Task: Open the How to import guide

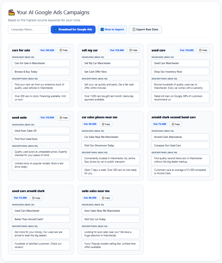Action: 112,30
